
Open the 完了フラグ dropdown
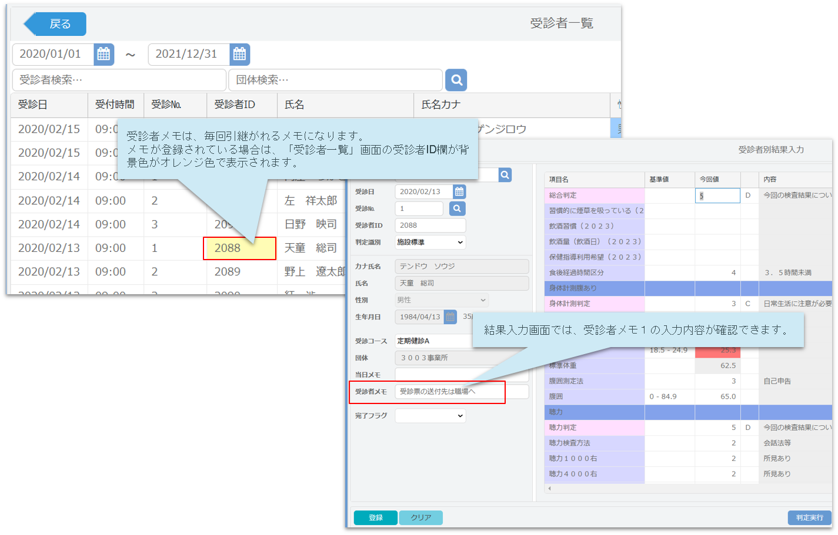click(430, 416)
